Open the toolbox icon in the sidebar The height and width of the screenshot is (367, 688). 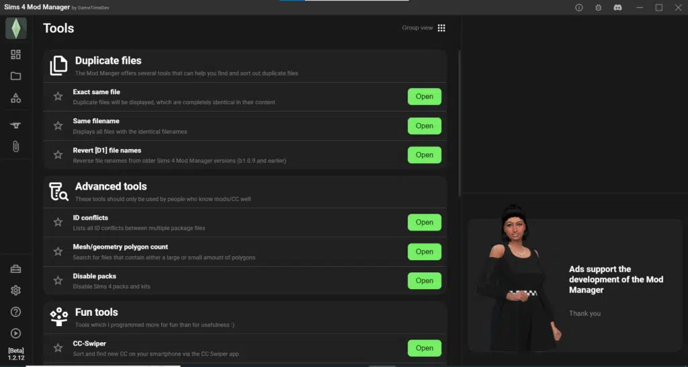(15, 270)
